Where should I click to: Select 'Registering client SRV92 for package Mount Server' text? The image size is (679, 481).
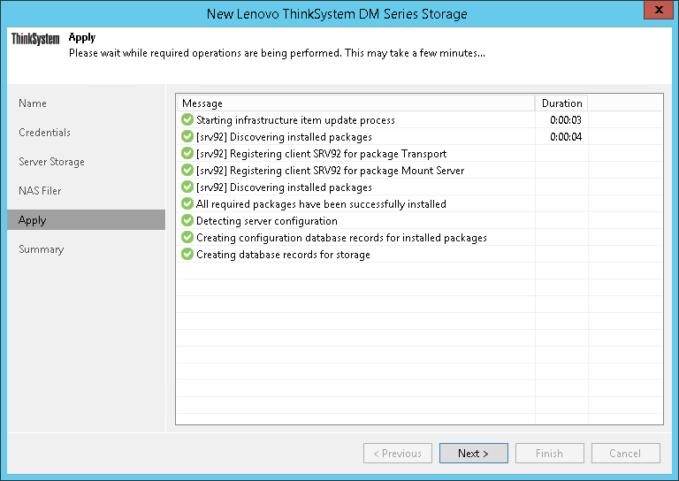(x=330, y=171)
